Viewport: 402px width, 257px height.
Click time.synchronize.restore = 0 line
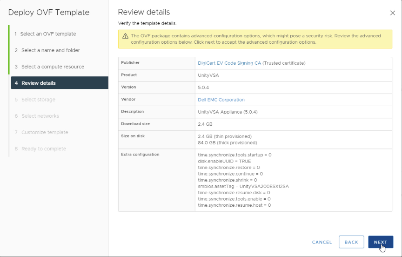(x=229, y=168)
